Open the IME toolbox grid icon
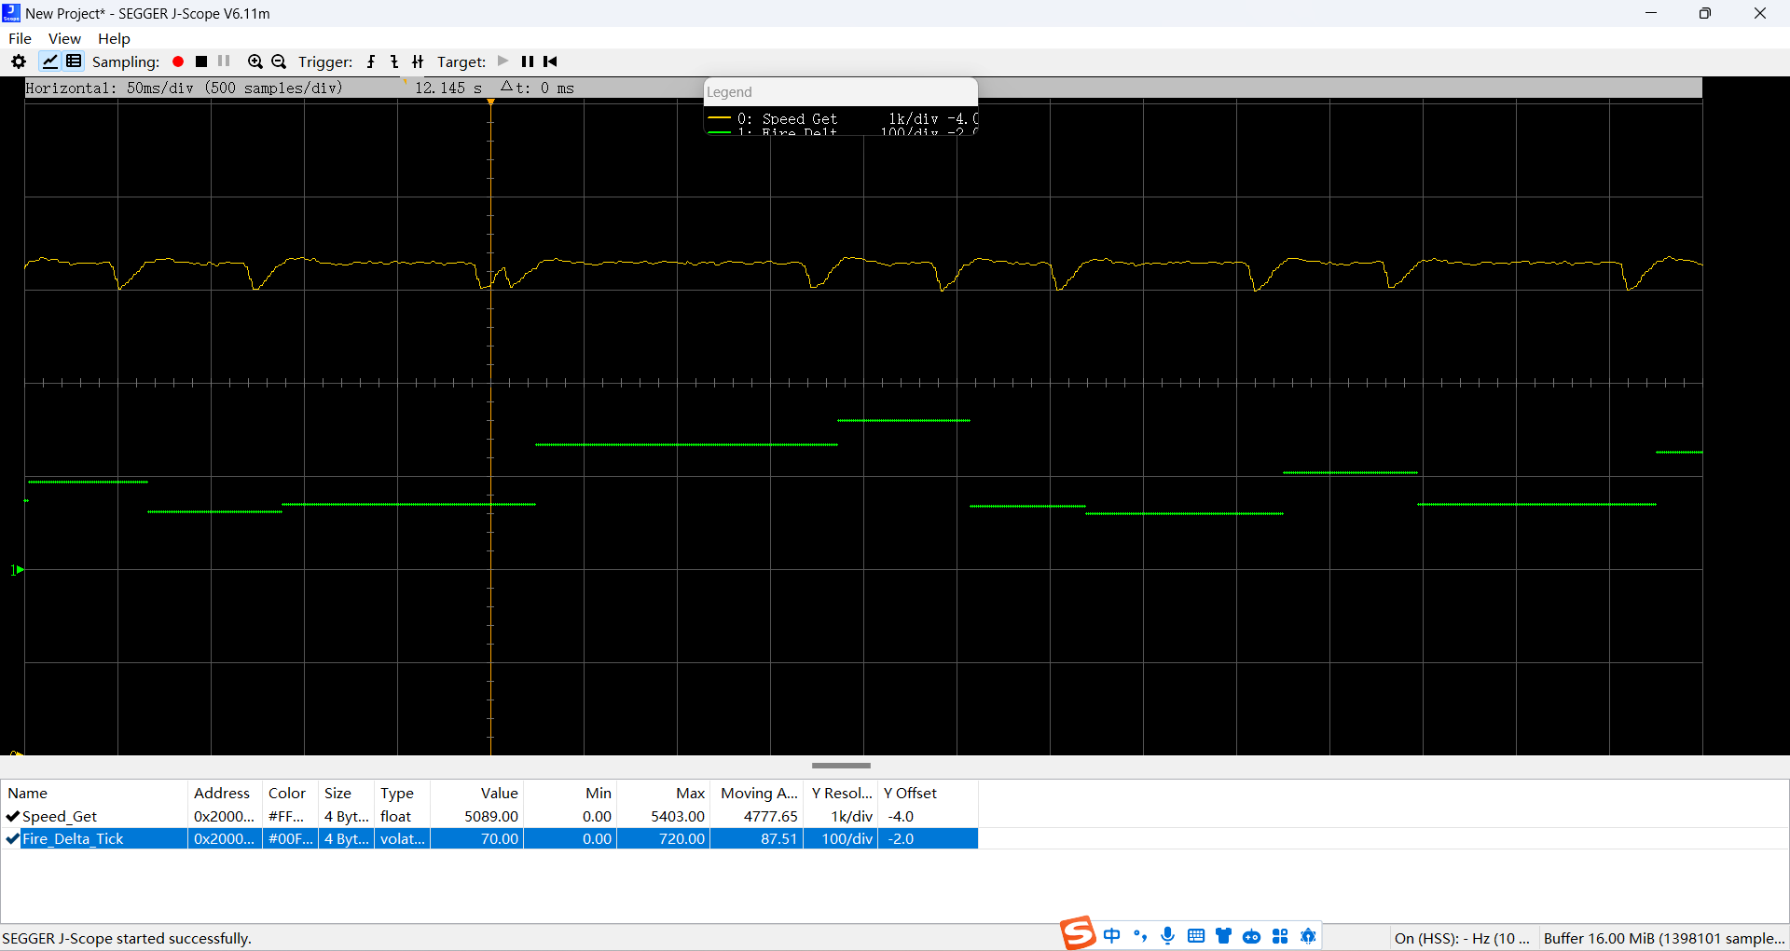This screenshot has height=951, width=1790. tap(1280, 935)
